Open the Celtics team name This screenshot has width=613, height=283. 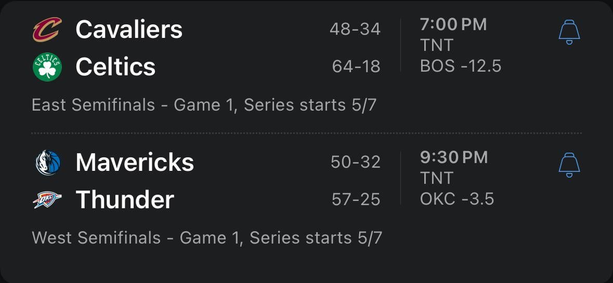pos(115,67)
